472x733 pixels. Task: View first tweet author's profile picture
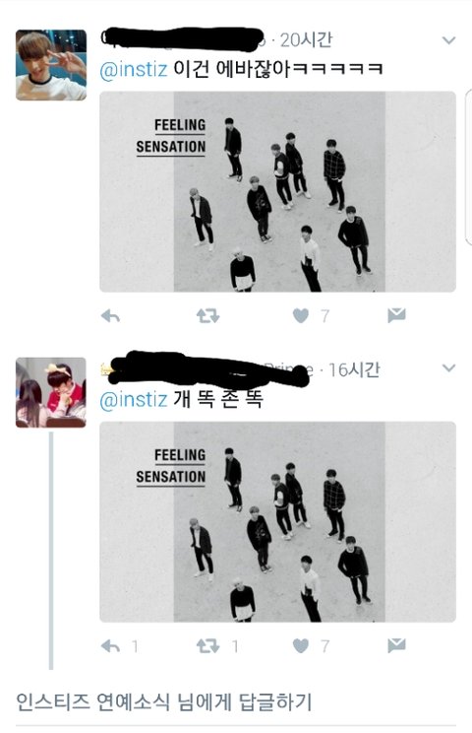(x=51, y=65)
